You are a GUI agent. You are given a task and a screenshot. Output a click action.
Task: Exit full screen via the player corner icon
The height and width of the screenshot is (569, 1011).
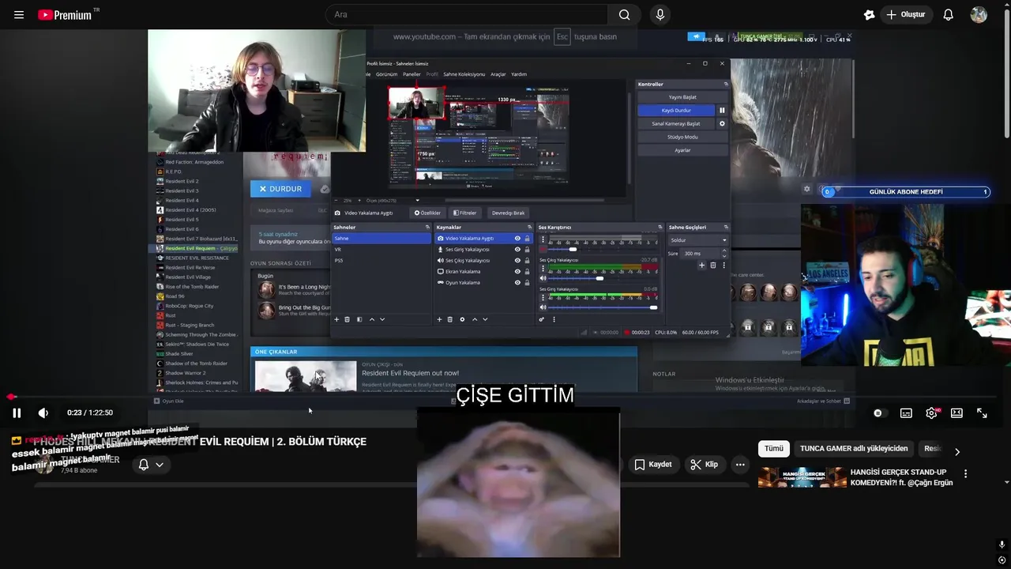(982, 413)
